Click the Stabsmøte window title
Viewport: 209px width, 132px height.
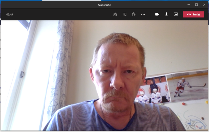[104, 5]
